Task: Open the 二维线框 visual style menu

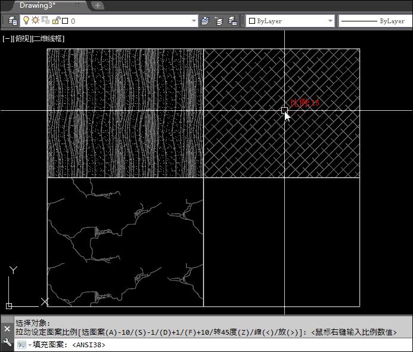Action: pyautogui.click(x=48, y=39)
